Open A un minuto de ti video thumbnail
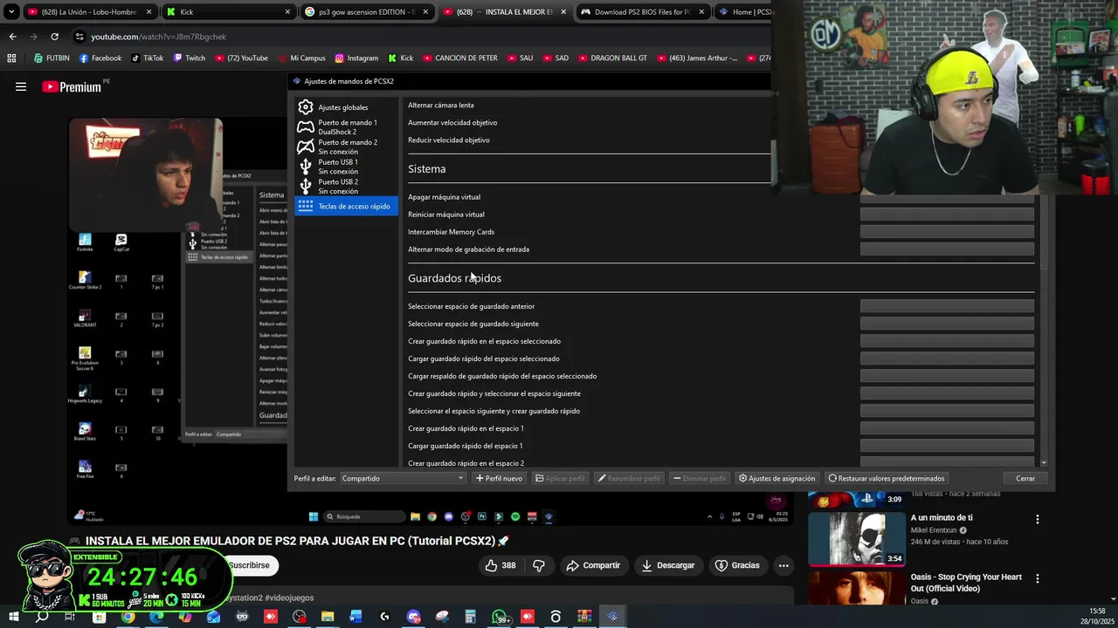The width and height of the screenshot is (1118, 628). (x=856, y=538)
